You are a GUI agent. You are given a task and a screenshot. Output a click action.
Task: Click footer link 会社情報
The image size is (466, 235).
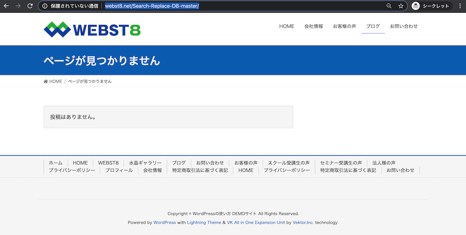[152, 170]
